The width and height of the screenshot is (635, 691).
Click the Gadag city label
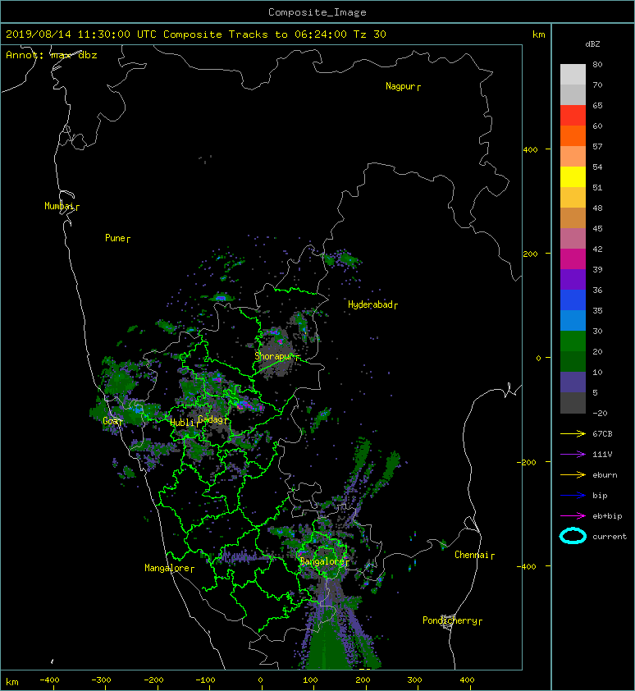[211, 419]
